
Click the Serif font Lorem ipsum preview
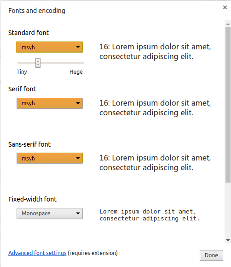point(155,108)
